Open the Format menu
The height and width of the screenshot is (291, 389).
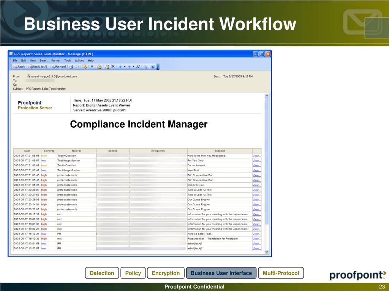pos(56,60)
